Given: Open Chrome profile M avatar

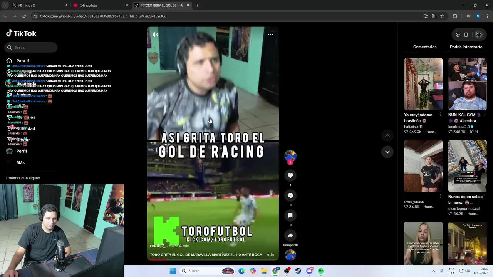Looking at the screenshot, I should [x=478, y=16].
